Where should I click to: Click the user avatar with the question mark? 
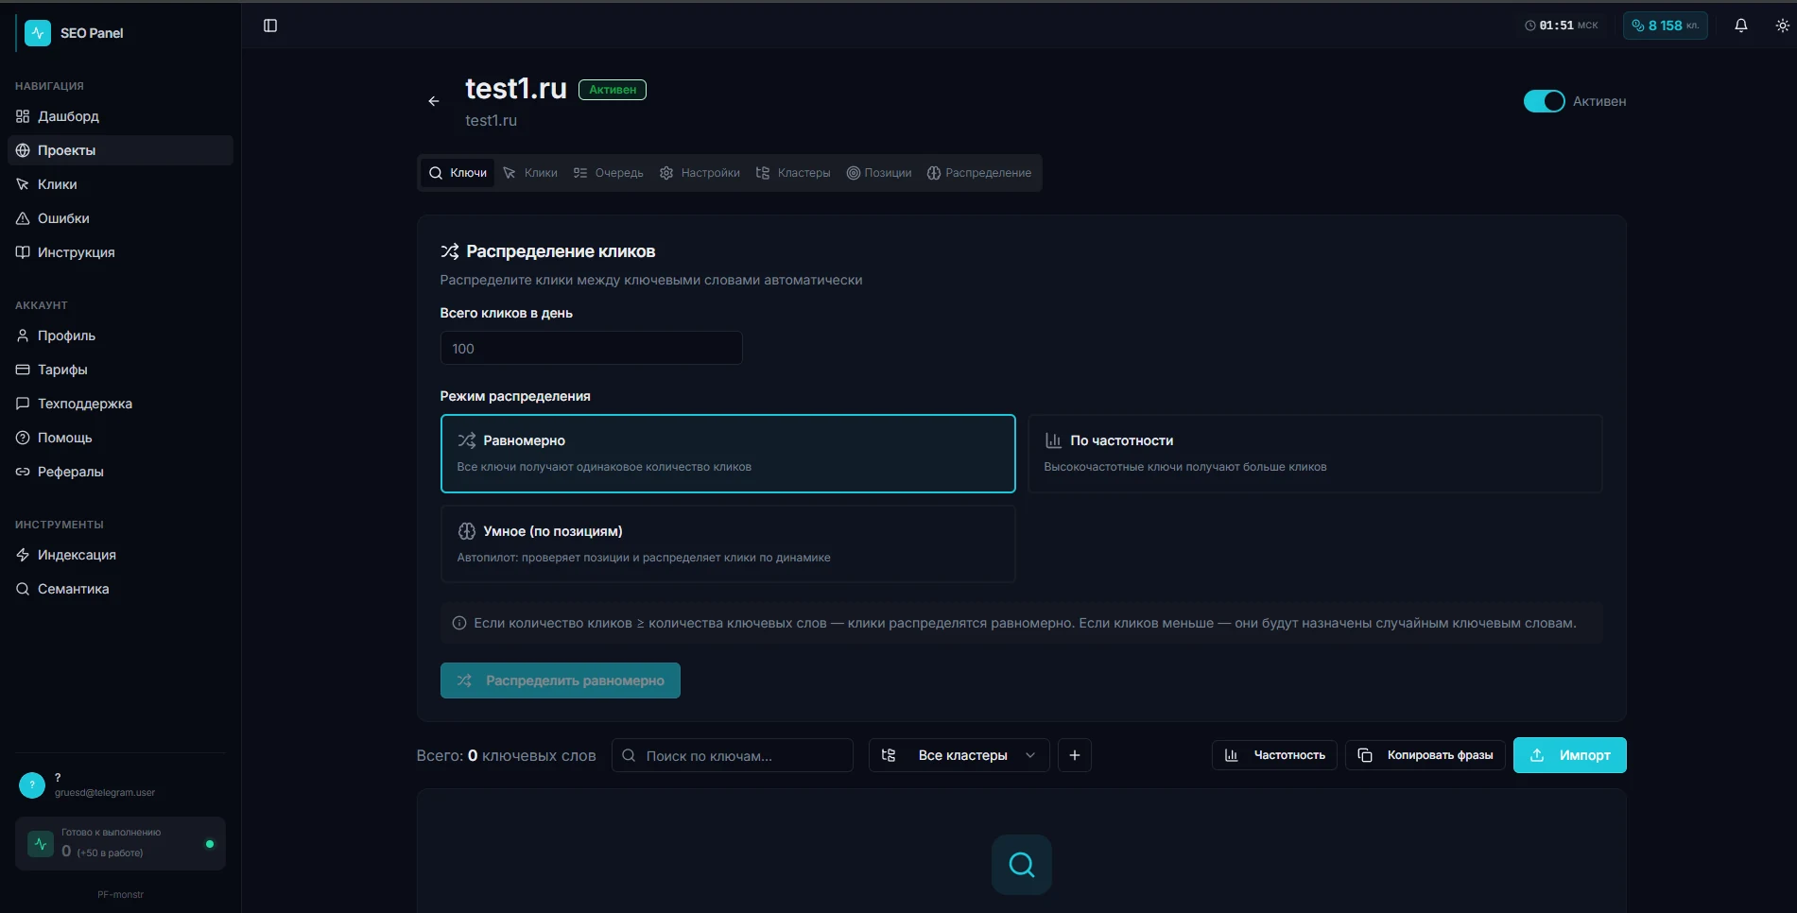pyautogui.click(x=32, y=785)
